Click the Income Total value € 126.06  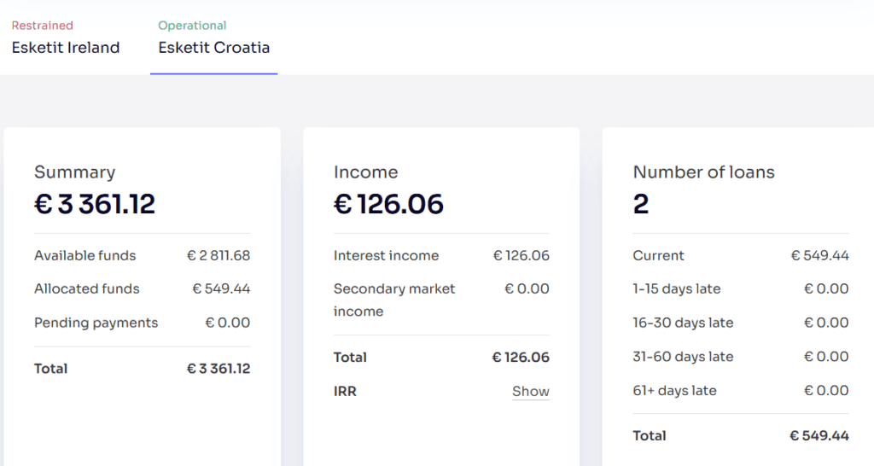click(x=521, y=358)
